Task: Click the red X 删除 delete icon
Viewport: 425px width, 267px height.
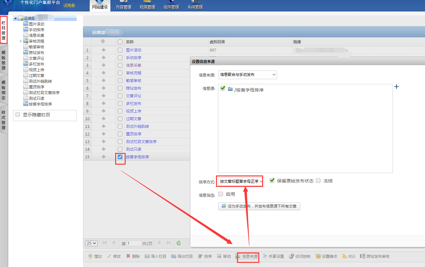Action: 128,256
